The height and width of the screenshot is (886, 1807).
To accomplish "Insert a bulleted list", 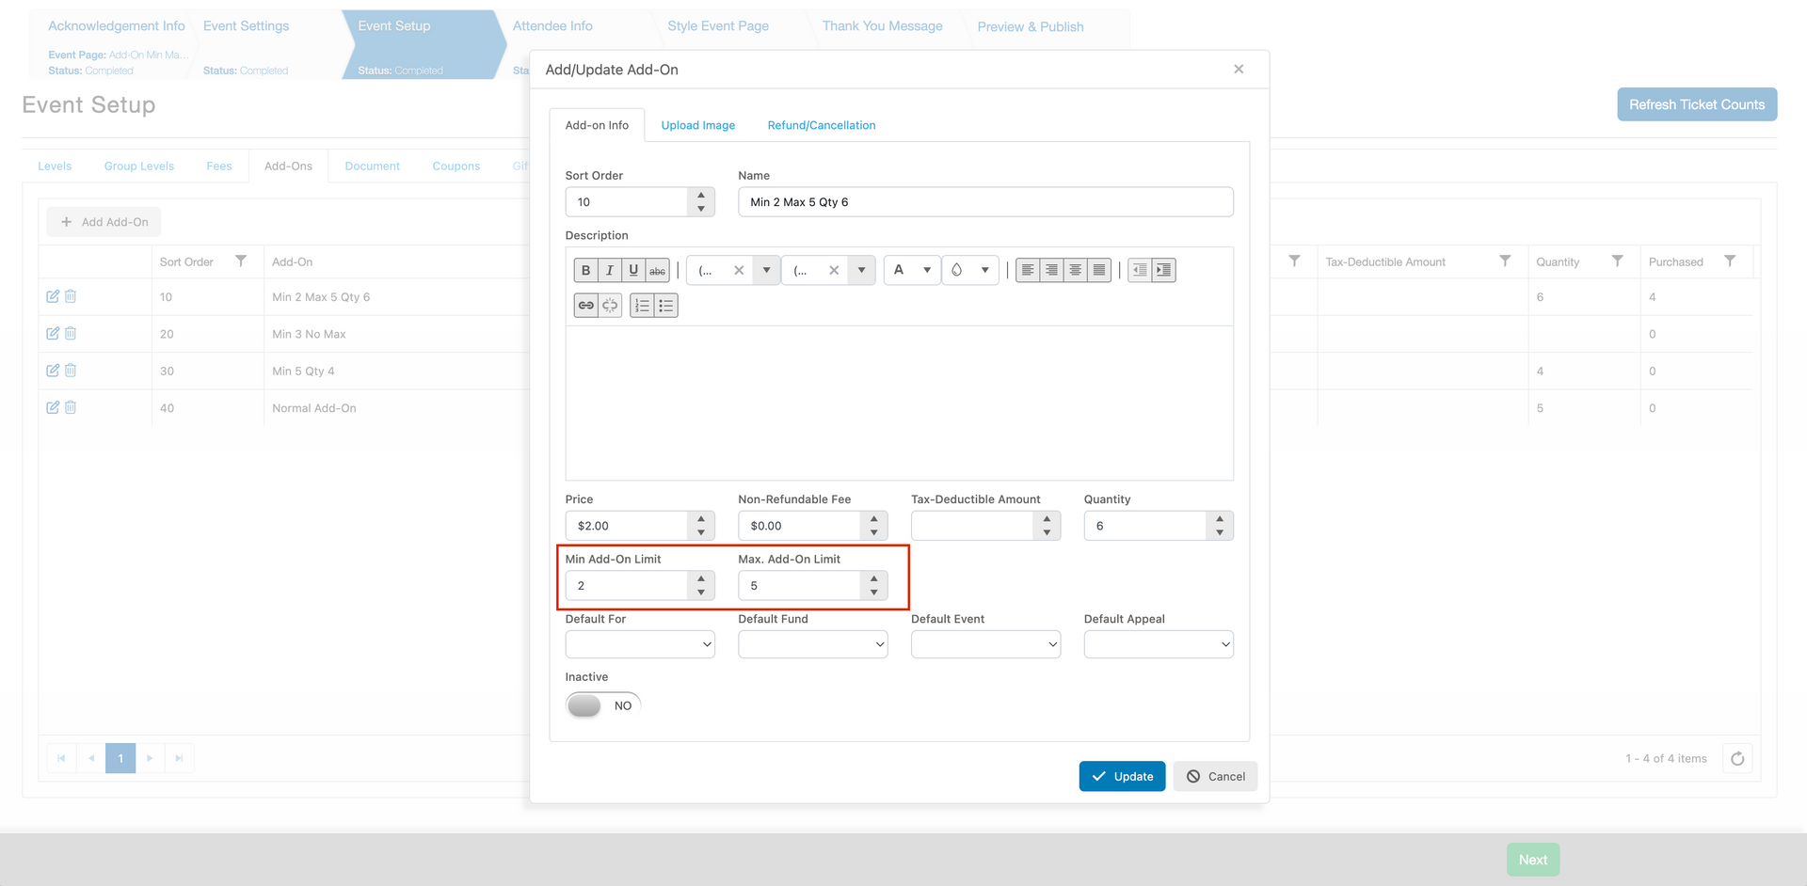I will [x=666, y=306].
